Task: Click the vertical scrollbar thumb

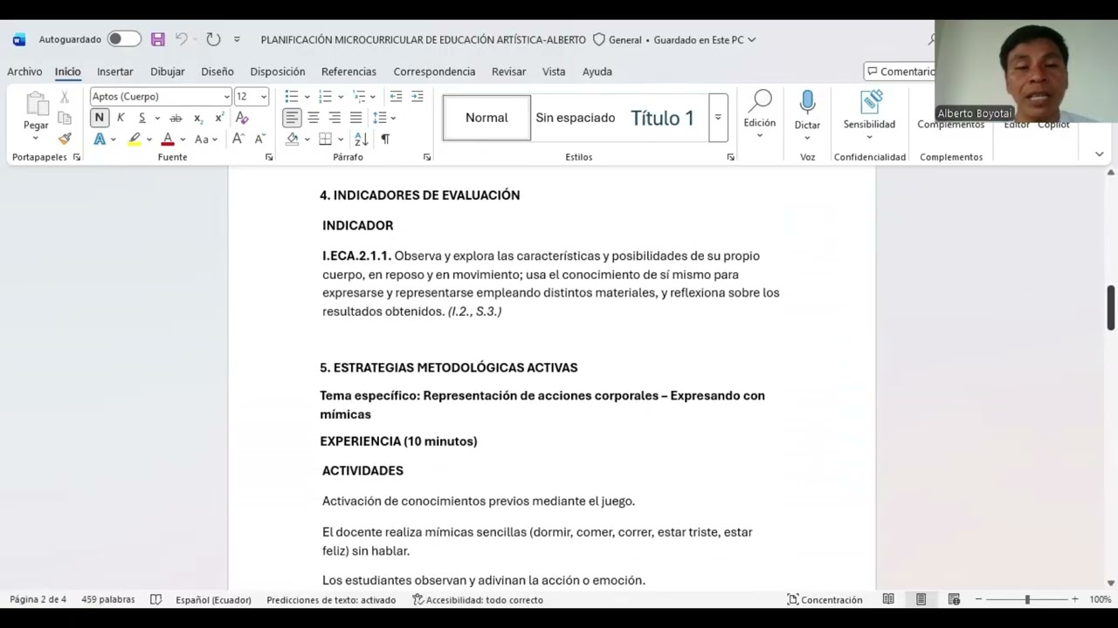Action: coord(1111,308)
